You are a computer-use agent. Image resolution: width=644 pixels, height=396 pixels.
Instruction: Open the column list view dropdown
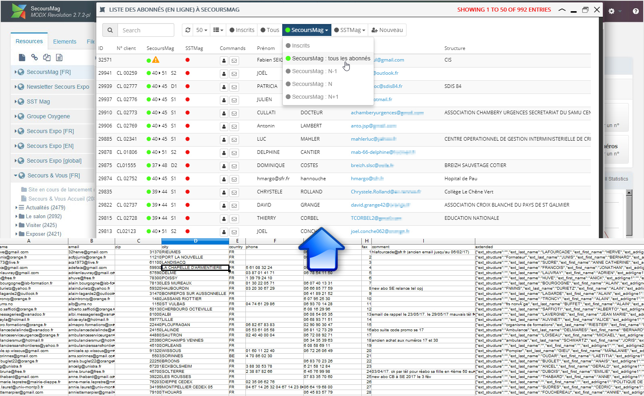coord(218,30)
